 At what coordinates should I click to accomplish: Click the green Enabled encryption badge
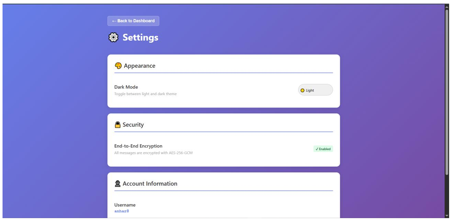click(323, 149)
